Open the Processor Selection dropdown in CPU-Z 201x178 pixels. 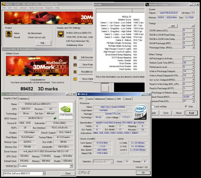112,162
